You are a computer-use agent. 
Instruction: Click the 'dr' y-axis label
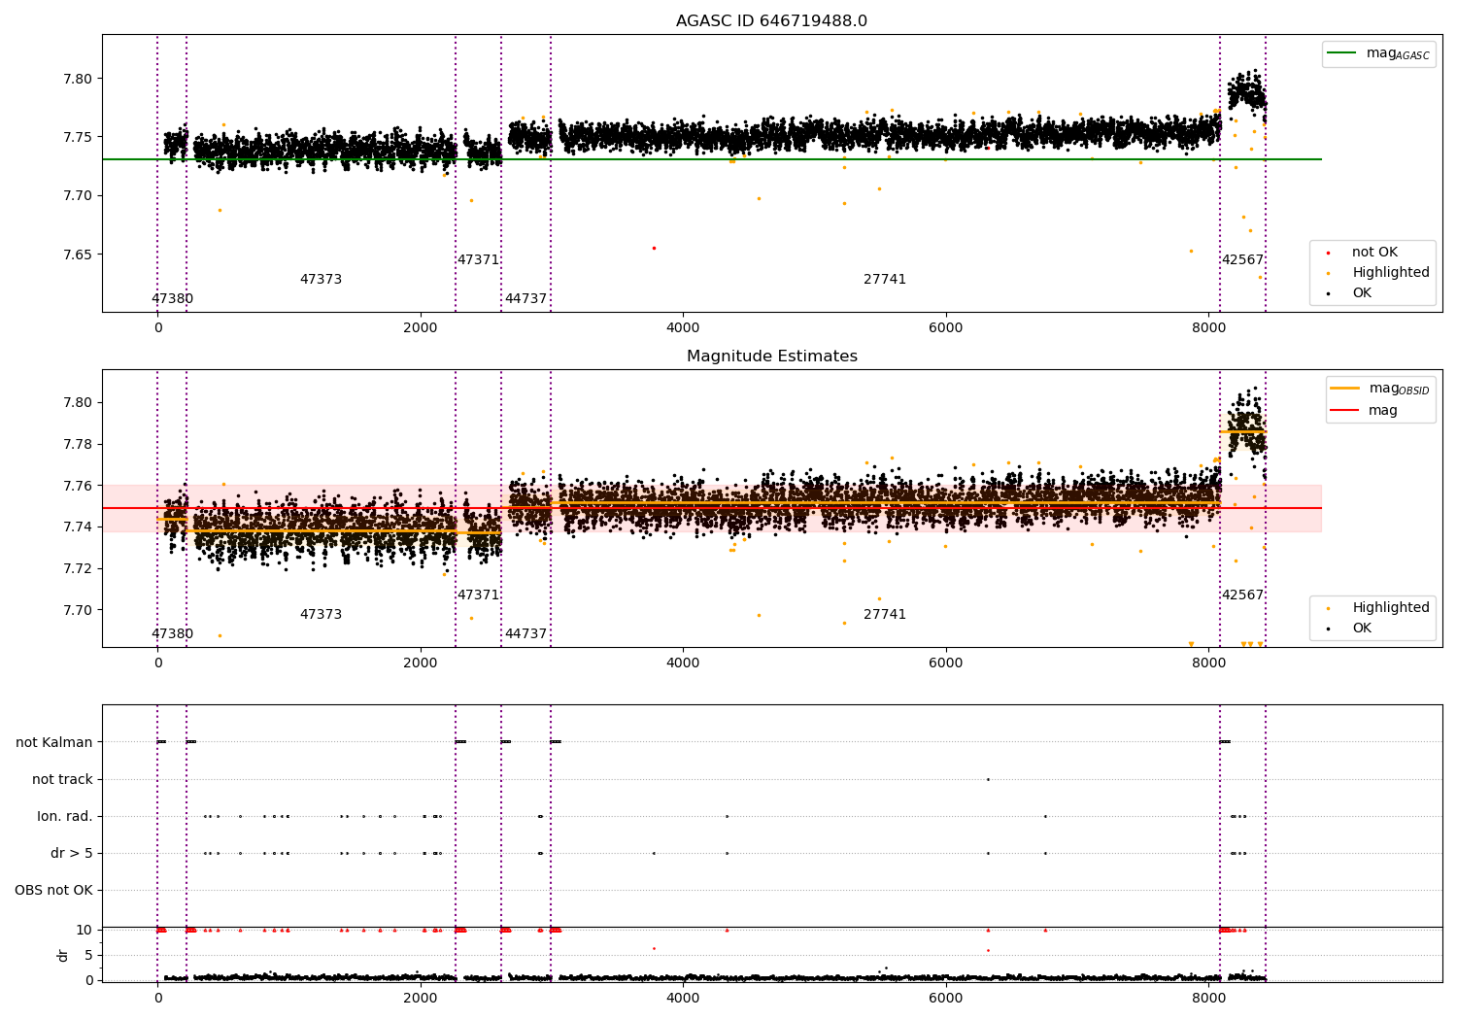click(x=63, y=955)
